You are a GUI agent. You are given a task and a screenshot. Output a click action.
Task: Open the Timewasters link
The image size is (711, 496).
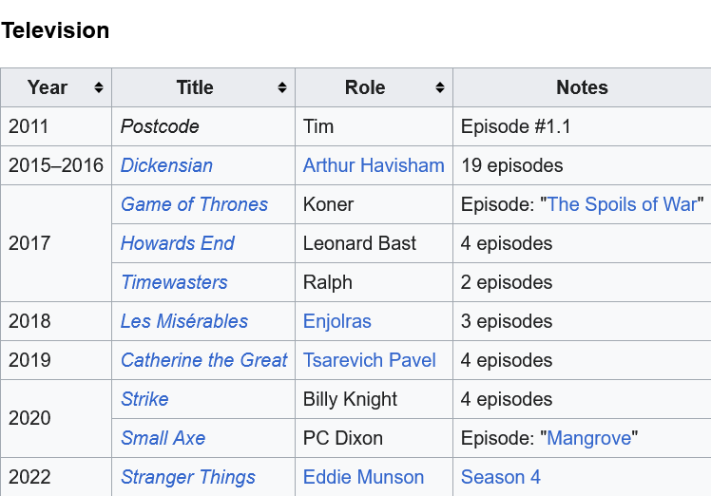174,282
